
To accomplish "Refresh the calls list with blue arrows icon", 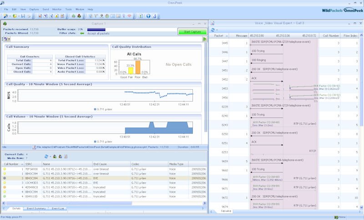I will (46, 156).
